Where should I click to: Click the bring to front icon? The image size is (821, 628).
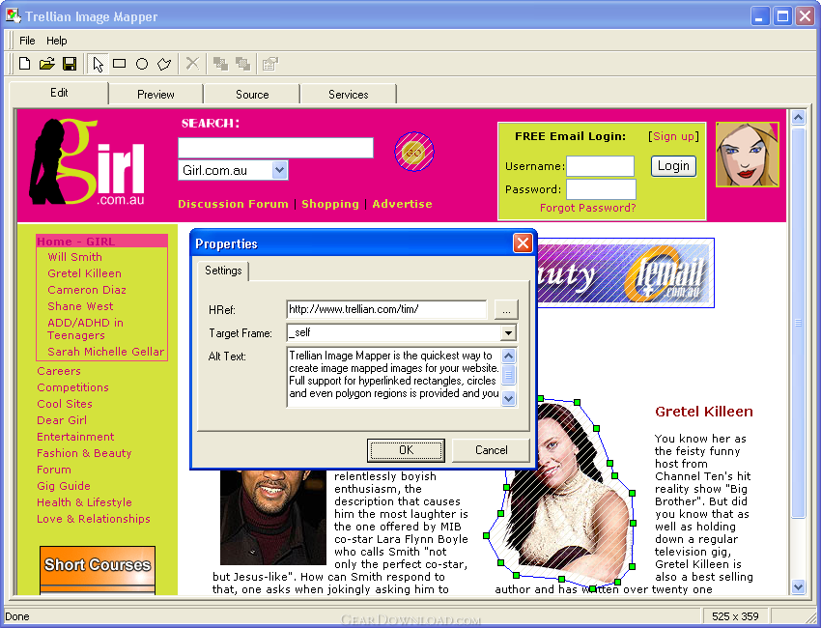click(x=220, y=64)
